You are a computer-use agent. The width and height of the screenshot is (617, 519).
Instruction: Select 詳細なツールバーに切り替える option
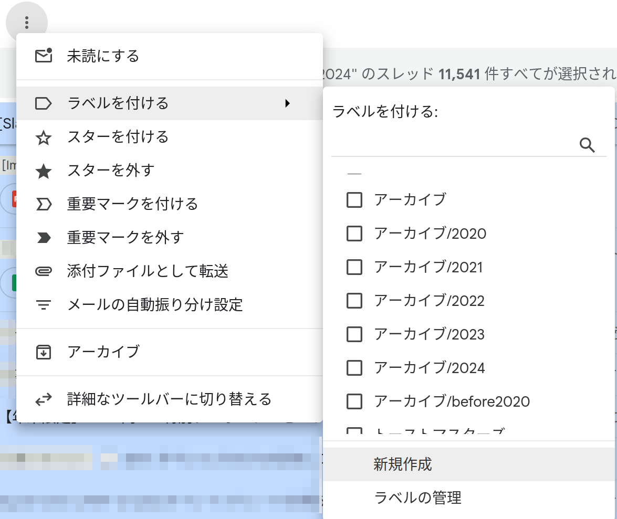pos(169,399)
